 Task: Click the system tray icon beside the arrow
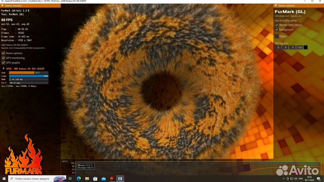[288, 179]
